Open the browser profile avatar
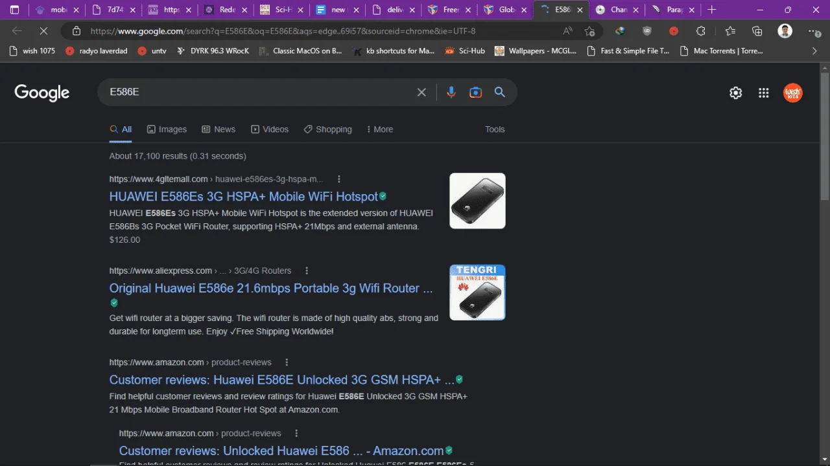The image size is (830, 466). [x=785, y=31]
